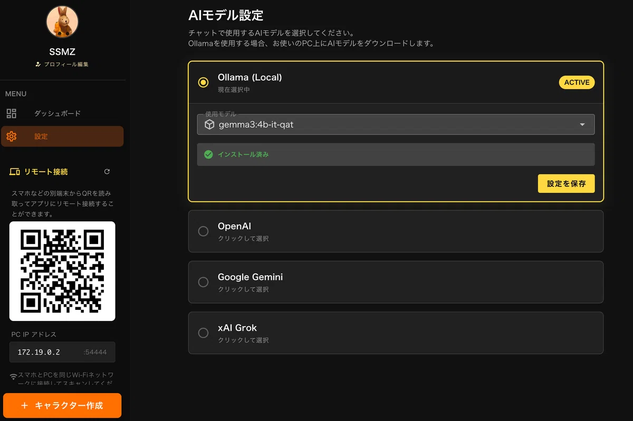Click the Wi-Fi icon in sidebar

click(14, 377)
